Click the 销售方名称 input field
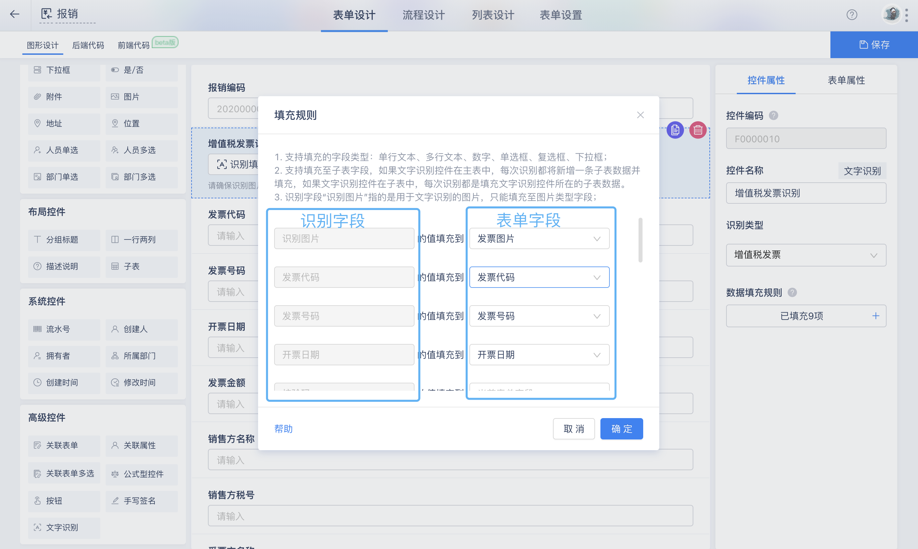The height and width of the screenshot is (549, 918). [450, 460]
